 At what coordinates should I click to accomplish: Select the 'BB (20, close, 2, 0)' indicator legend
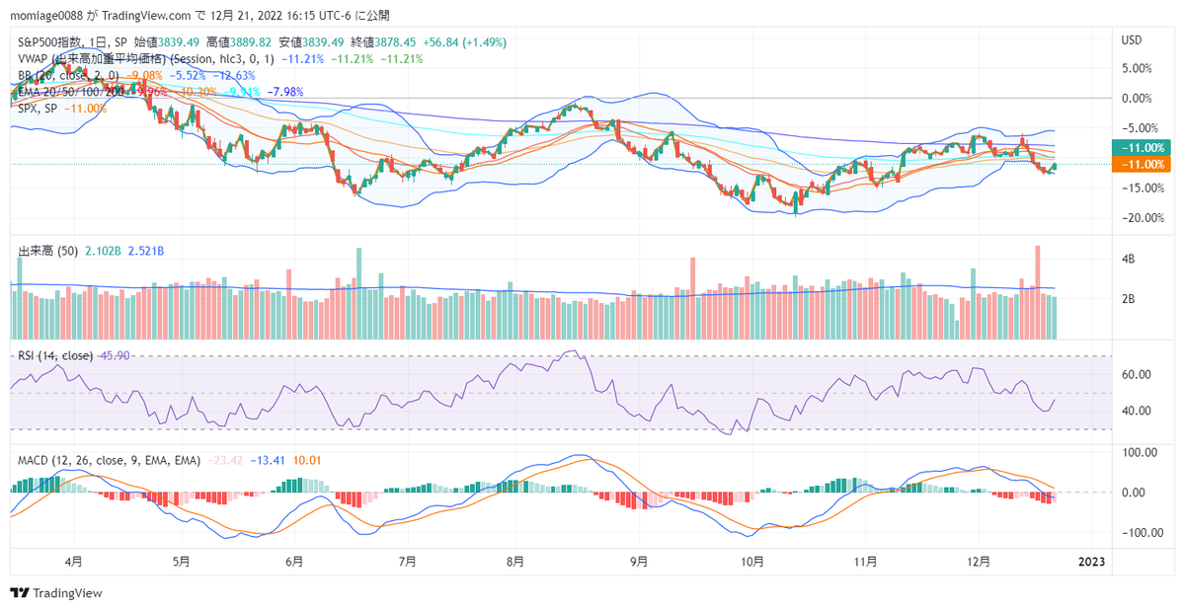68,75
